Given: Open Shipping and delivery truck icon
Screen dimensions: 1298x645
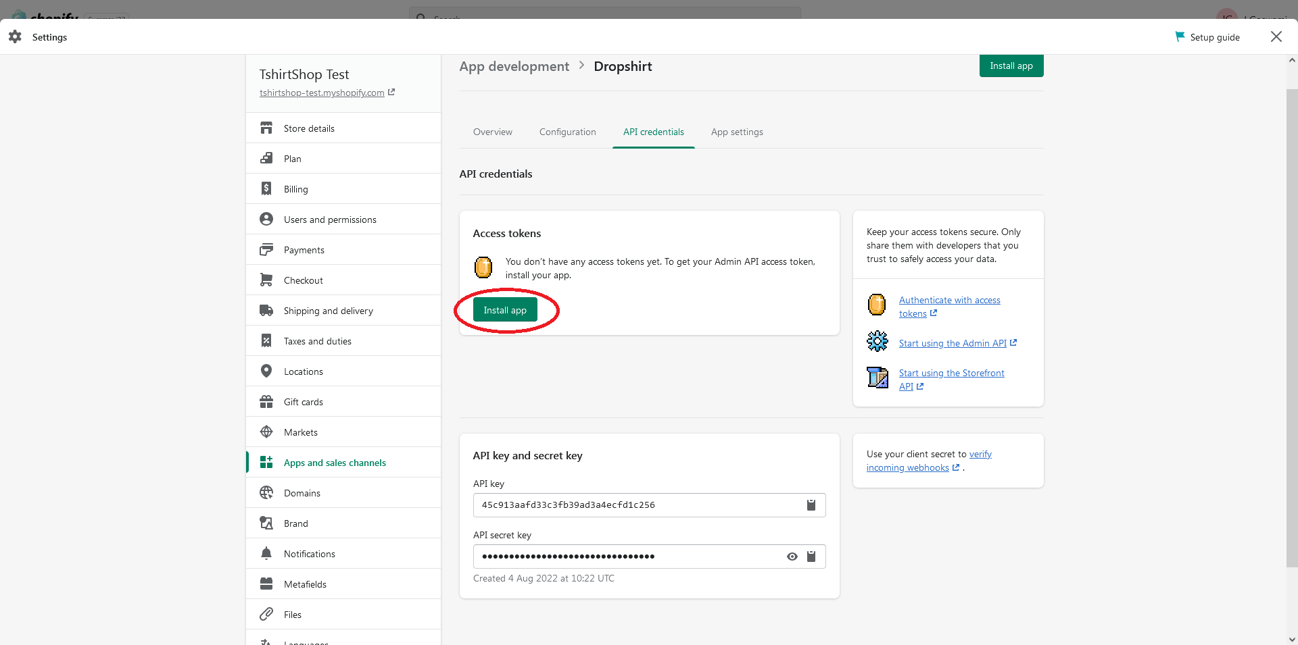Looking at the screenshot, I should click(266, 311).
